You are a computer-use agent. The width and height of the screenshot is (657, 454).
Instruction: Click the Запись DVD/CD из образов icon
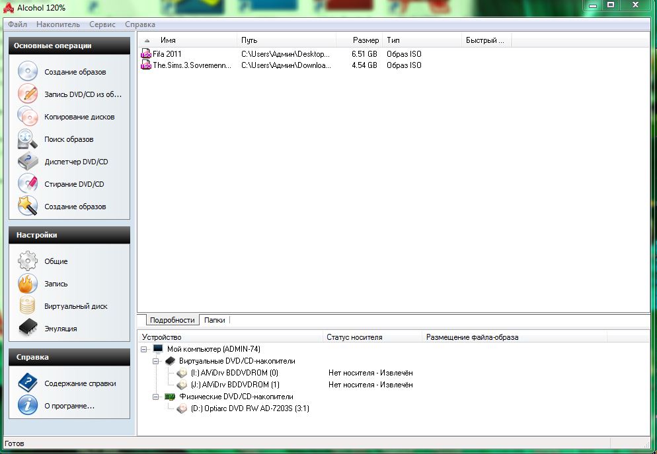coord(28,94)
